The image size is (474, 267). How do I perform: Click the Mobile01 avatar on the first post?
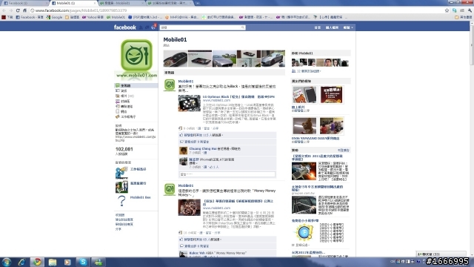pos(170,85)
